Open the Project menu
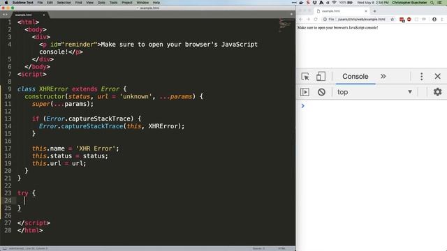Screen dimensions: 447x251 (x=127, y=3)
